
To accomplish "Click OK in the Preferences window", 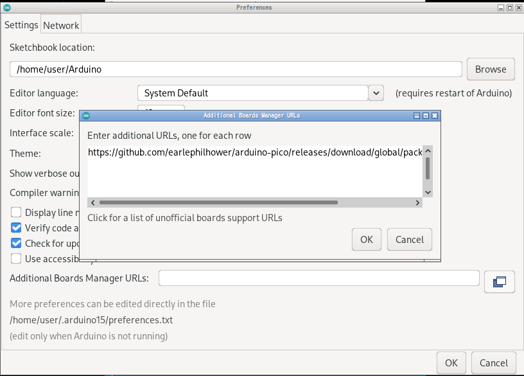I will point(451,363).
